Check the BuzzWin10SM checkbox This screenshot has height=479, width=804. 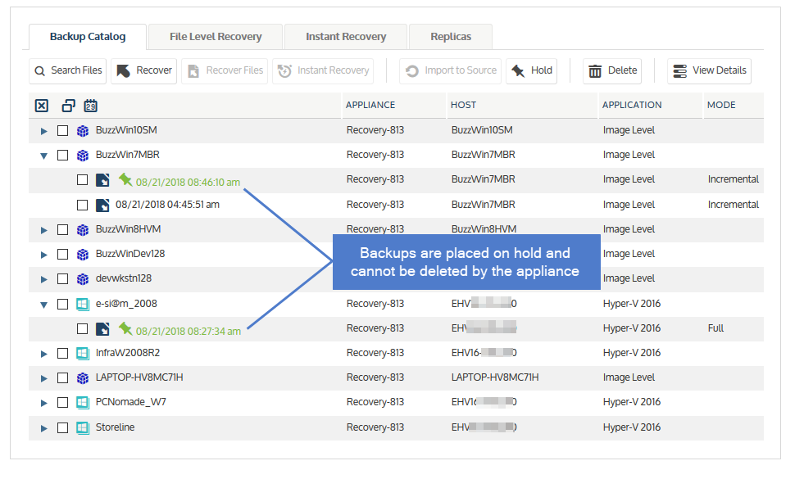pos(62,131)
